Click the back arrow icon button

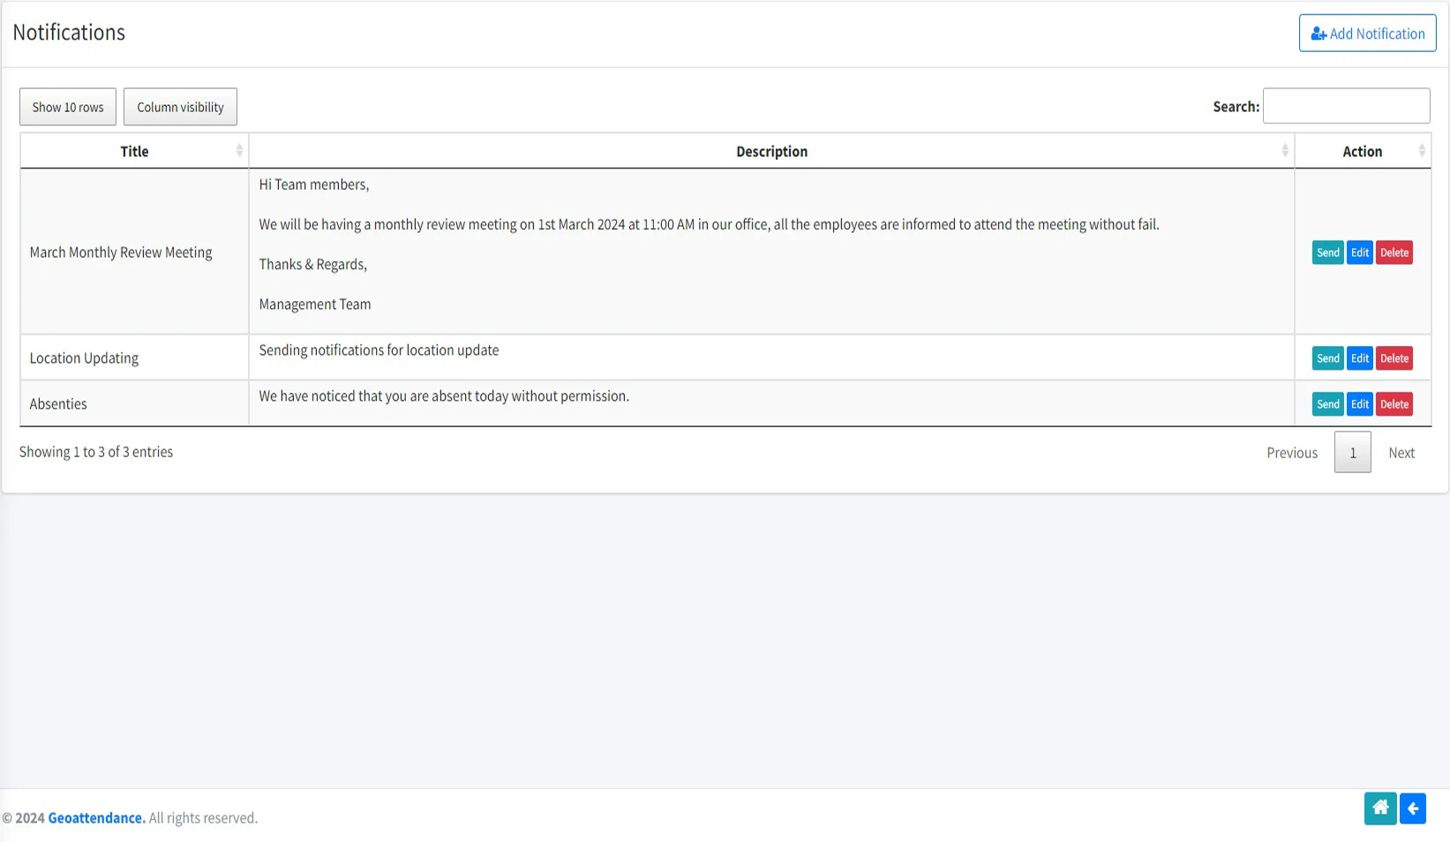pyautogui.click(x=1412, y=808)
